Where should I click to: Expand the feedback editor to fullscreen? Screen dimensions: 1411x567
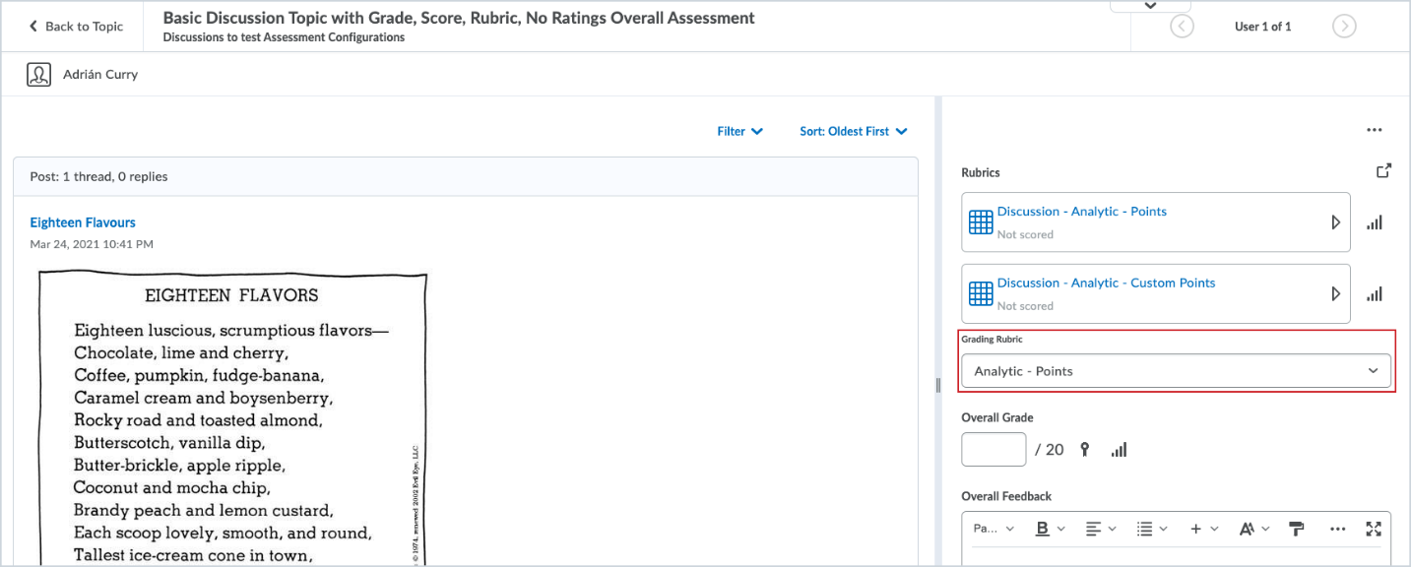[x=1374, y=529]
